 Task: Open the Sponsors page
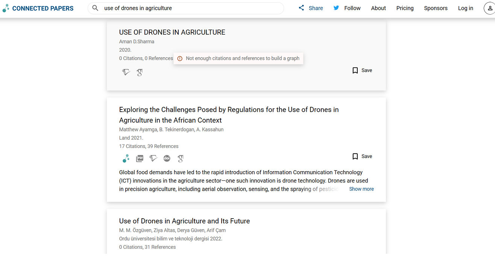436,8
